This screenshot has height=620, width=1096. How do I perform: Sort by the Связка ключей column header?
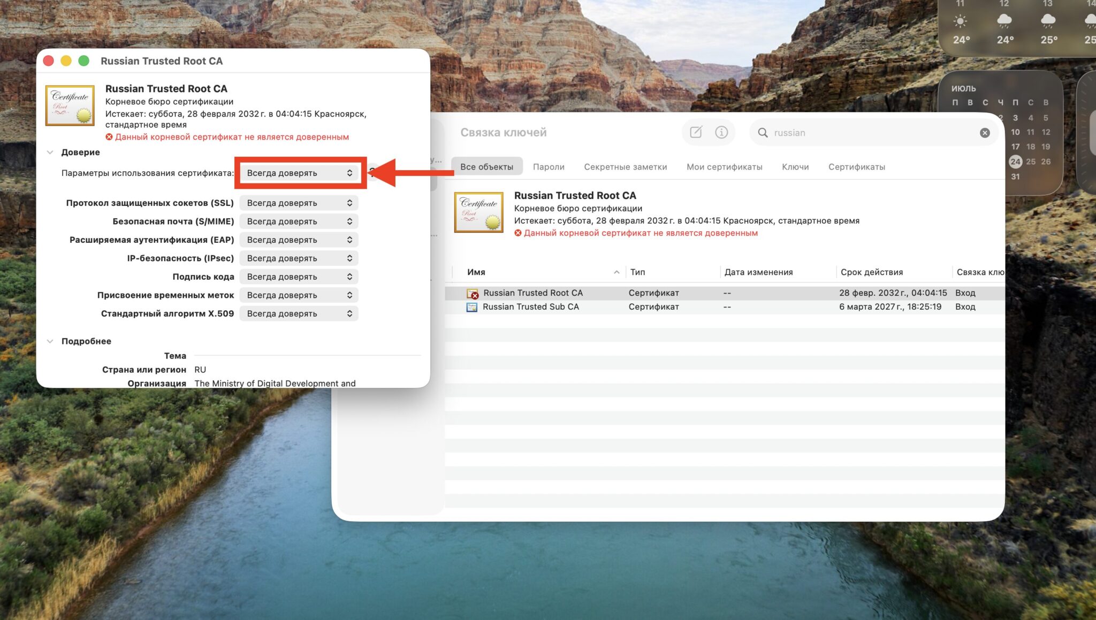coord(979,272)
